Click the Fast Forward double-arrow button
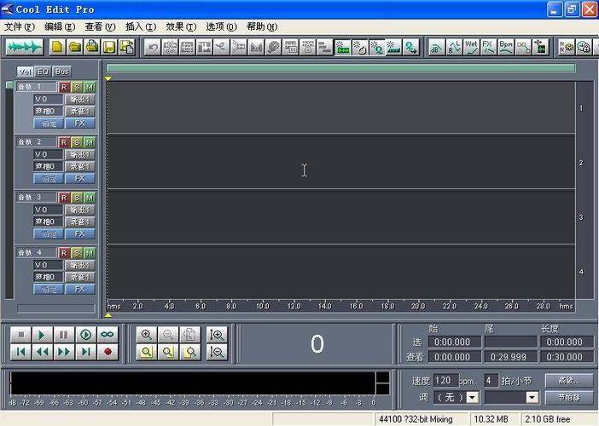599x426 pixels. click(64, 352)
